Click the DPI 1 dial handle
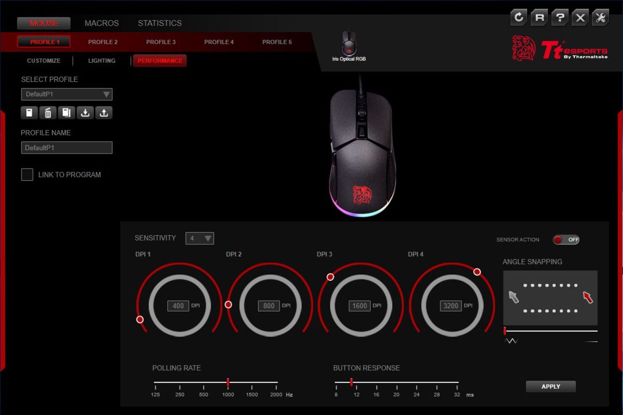The width and height of the screenshot is (623, 415). coord(140,320)
